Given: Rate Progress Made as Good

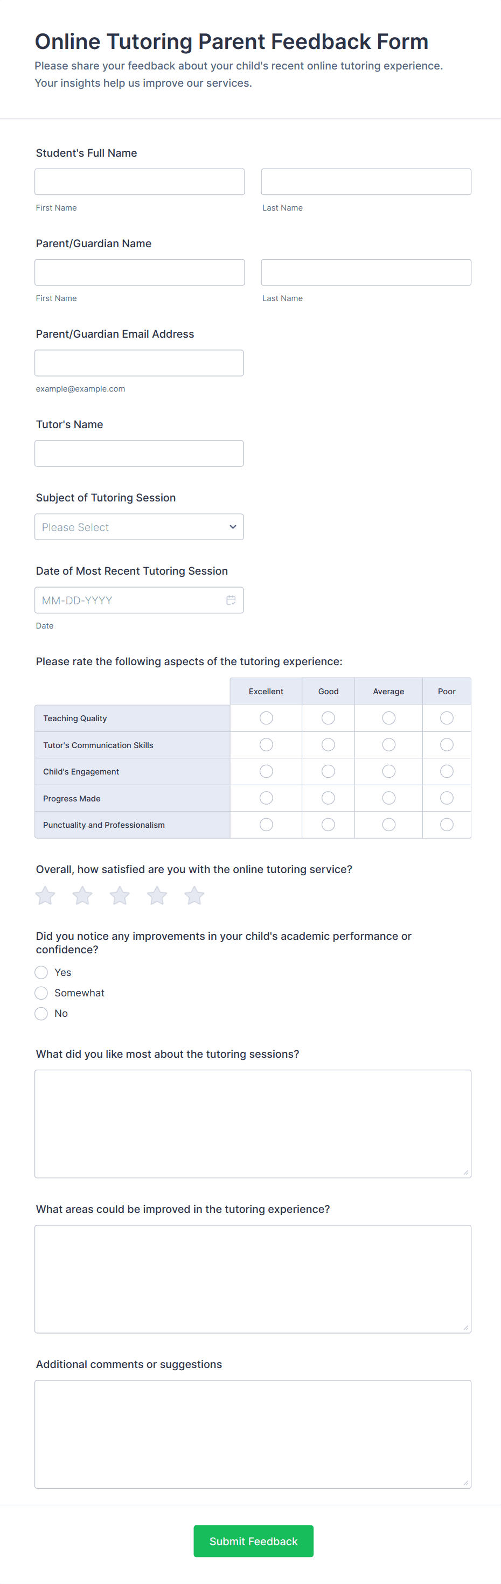Looking at the screenshot, I should click(x=328, y=798).
